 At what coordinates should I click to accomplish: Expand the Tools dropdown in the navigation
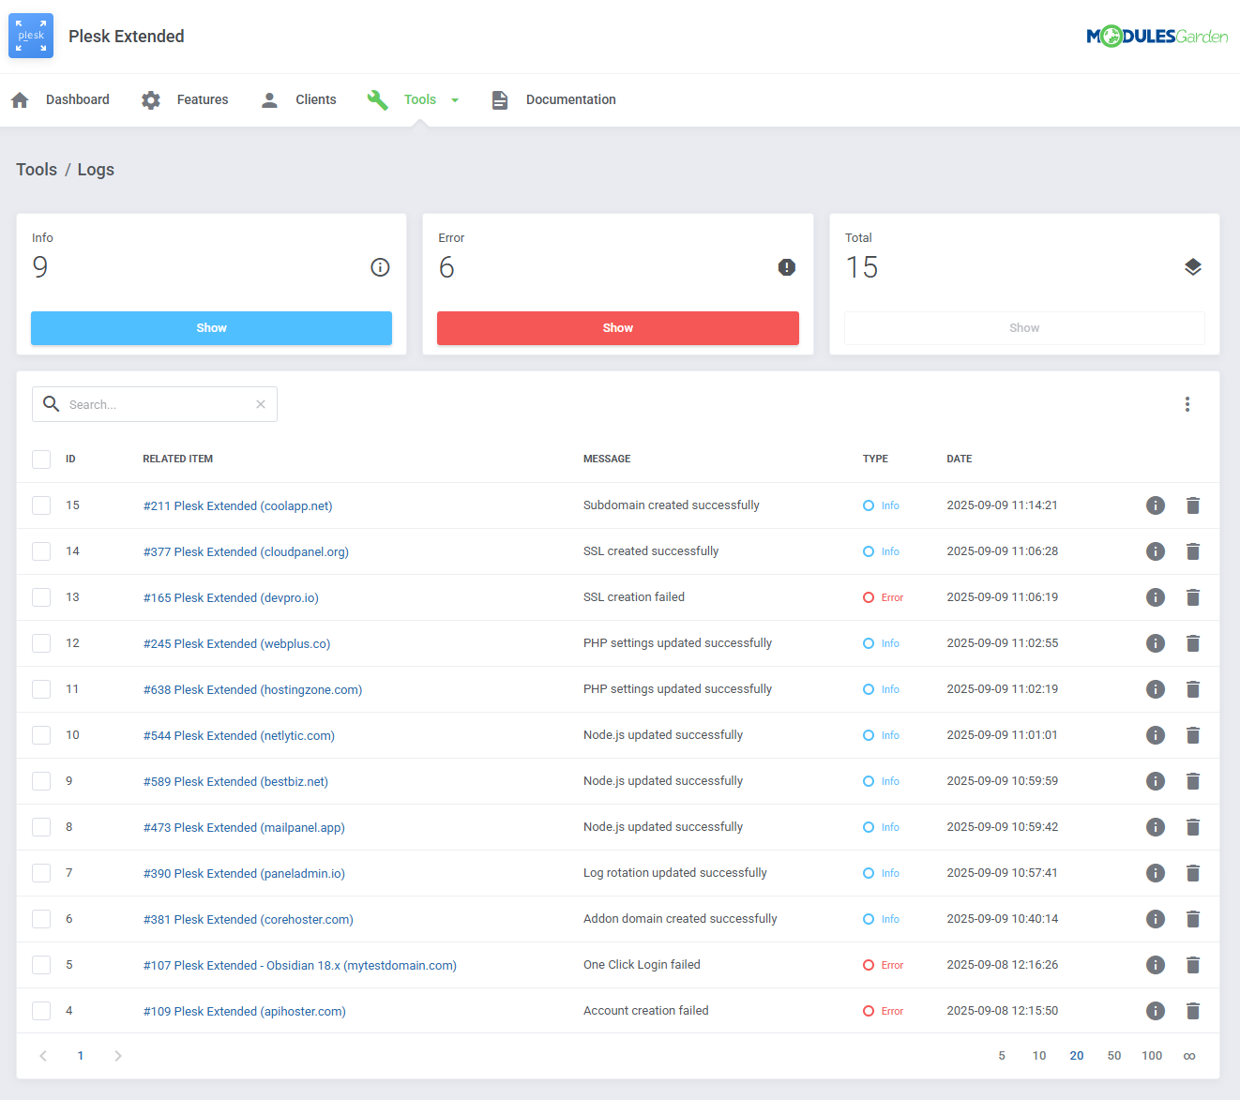tap(455, 99)
